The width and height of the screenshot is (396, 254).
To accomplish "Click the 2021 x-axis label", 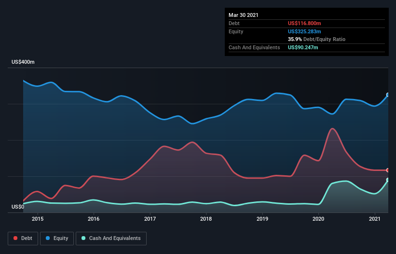I will coord(374,219).
